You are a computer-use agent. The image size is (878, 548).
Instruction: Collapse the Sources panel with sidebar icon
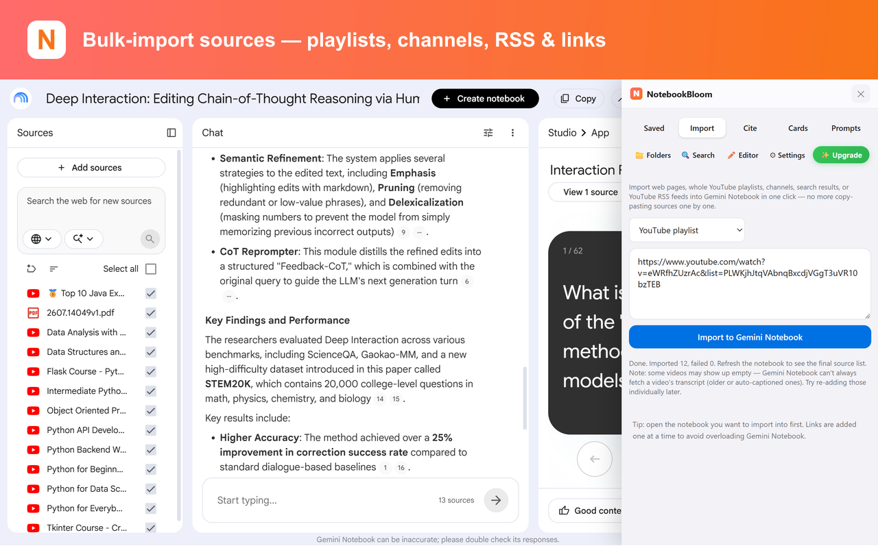tap(171, 133)
